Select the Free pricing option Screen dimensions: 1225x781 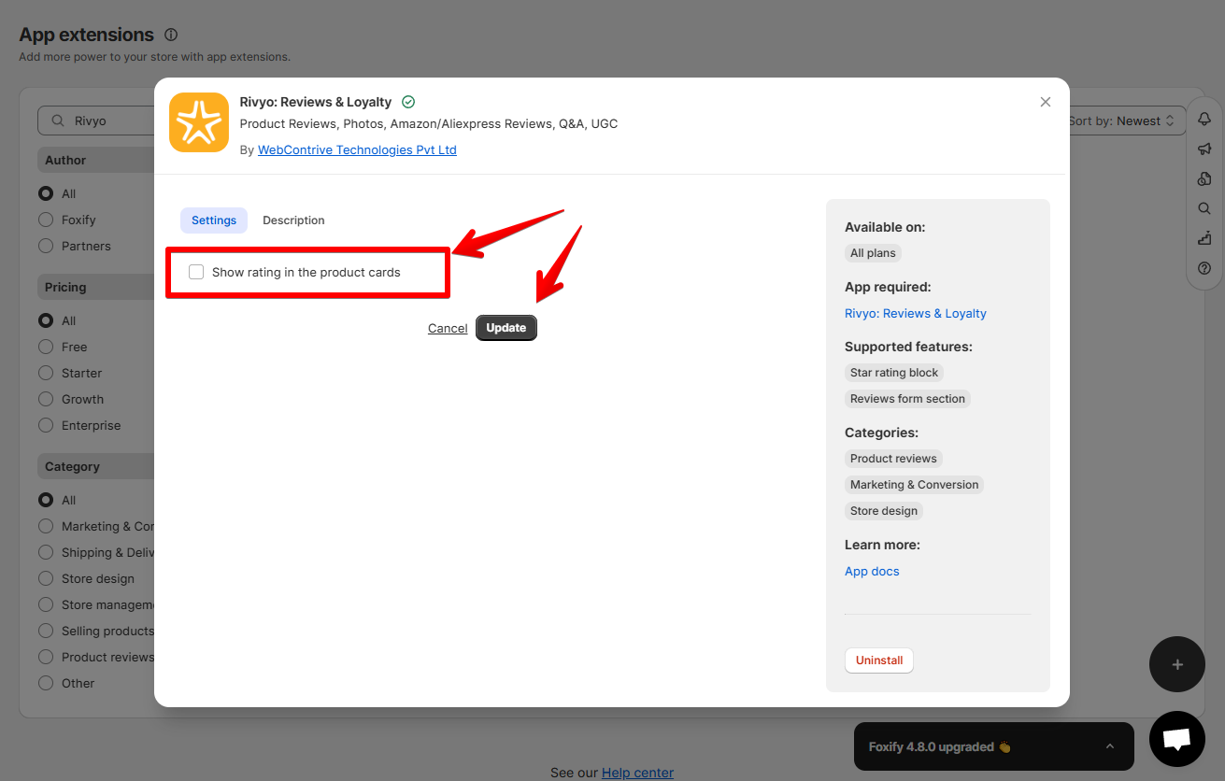click(x=46, y=347)
